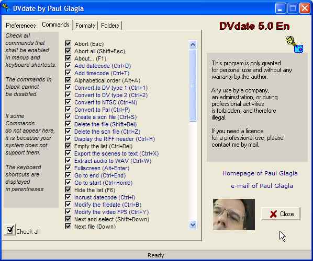The image size is (313, 261).
Task: Disable Export the scenes to text
Action: 68,153
